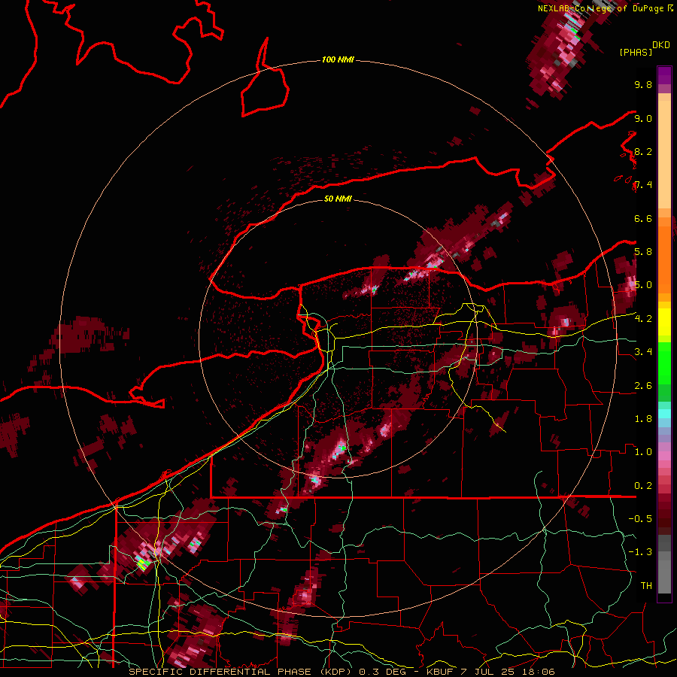Click the Specific Differential Phase KBUF caption
This screenshot has height=677, width=677.
342,672
